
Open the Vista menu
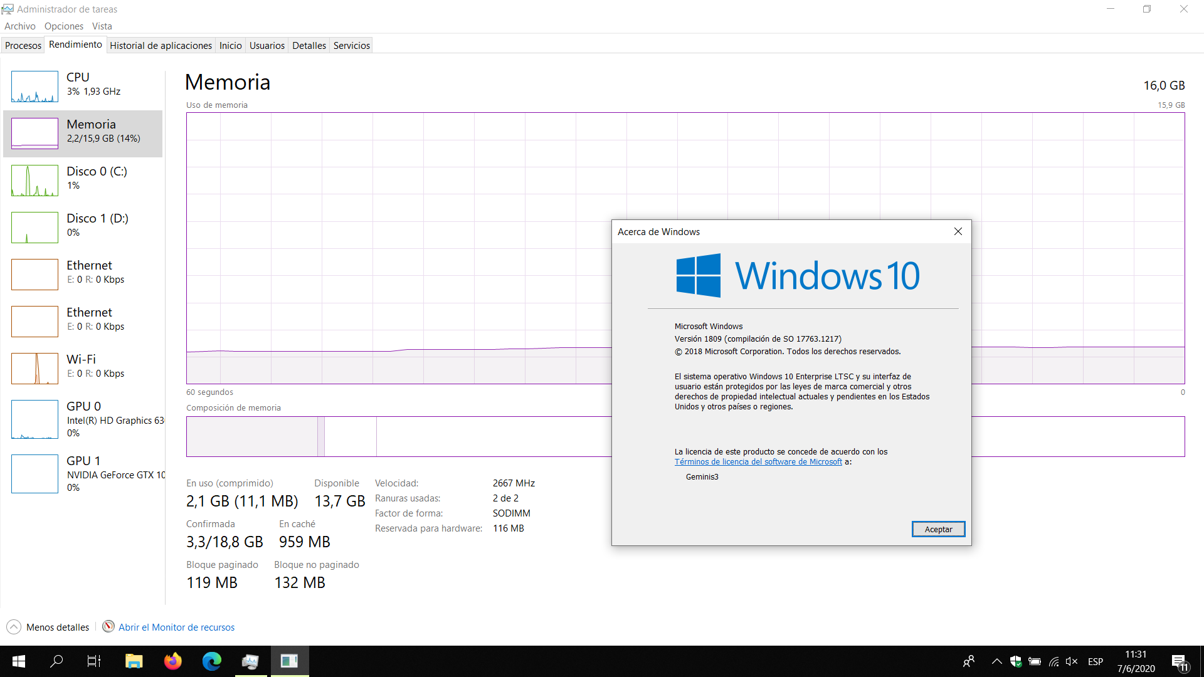point(102,26)
